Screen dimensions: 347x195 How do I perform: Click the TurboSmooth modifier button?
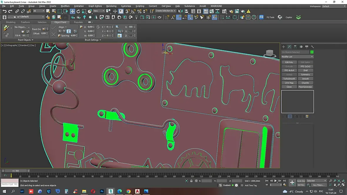tap(289, 79)
